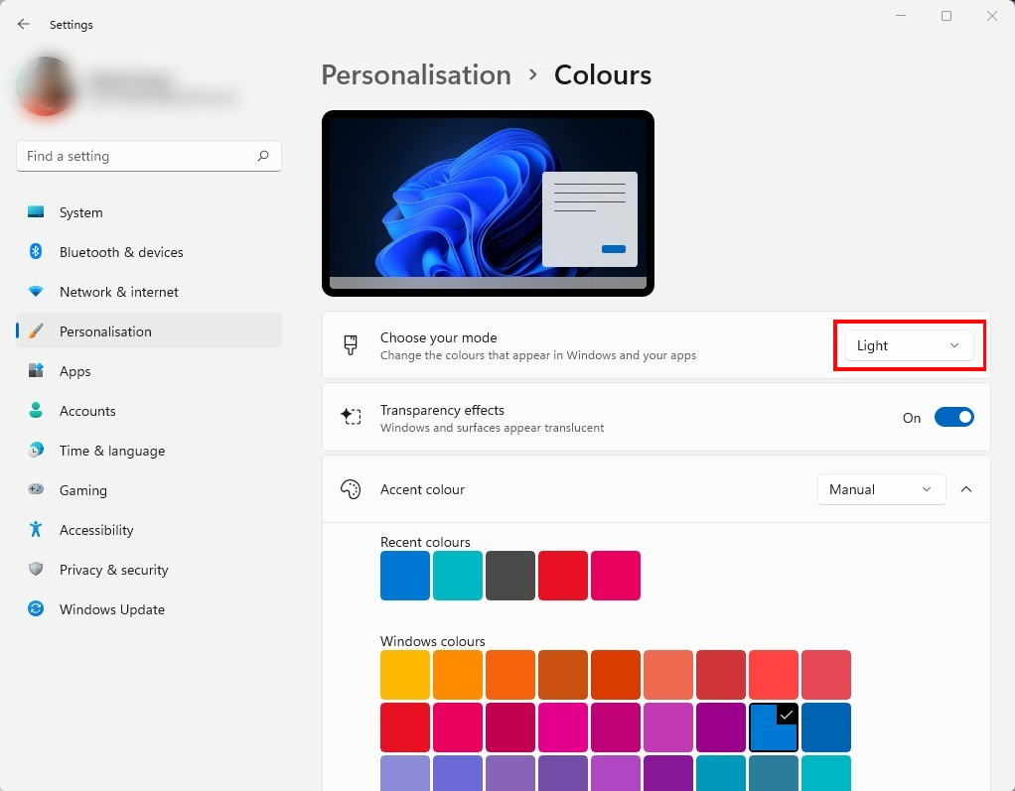Image resolution: width=1015 pixels, height=791 pixels.
Task: Open System settings via its monitor icon
Action: [36, 212]
